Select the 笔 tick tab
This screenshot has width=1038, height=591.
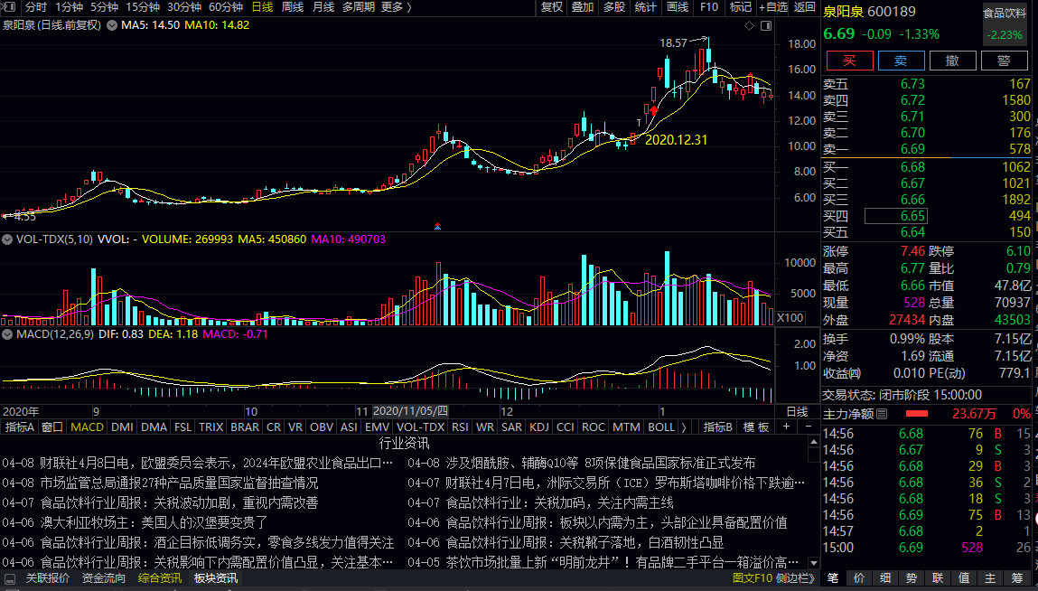coord(833,578)
